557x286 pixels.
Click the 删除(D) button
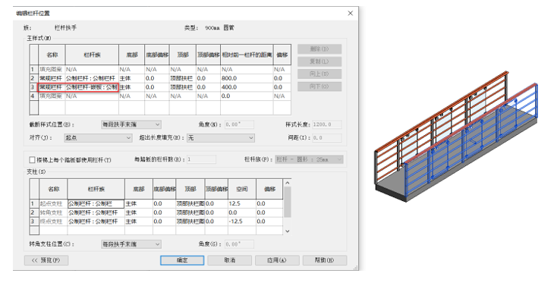point(319,49)
